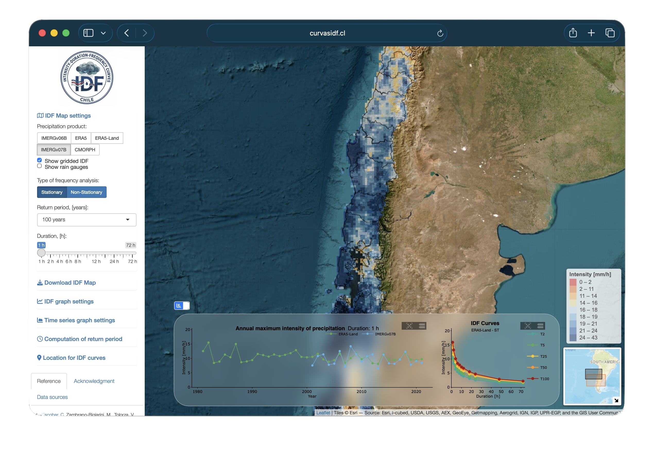
Task: Open the IDF Map settings panel
Action: [x=67, y=115]
